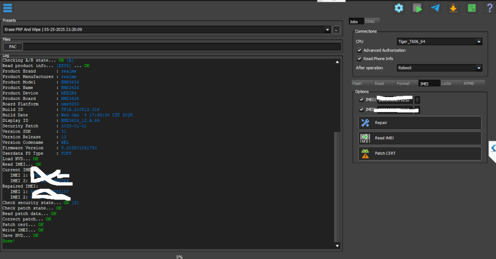Open the hamburger main menu

8,8
